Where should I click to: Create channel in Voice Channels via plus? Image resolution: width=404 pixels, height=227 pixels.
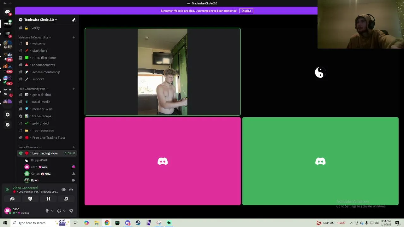(74, 147)
